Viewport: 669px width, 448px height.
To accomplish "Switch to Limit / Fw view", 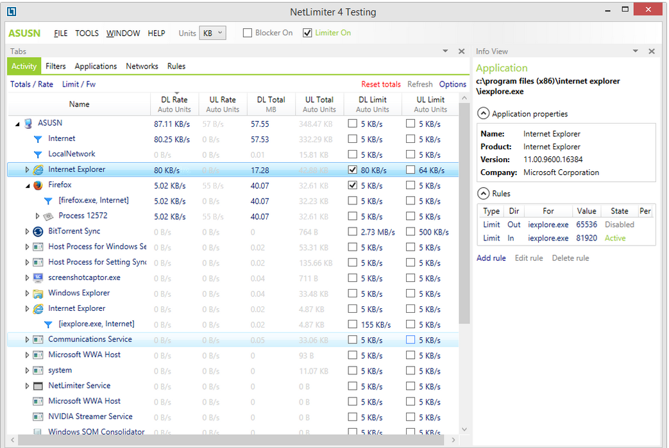I will pyautogui.click(x=79, y=85).
